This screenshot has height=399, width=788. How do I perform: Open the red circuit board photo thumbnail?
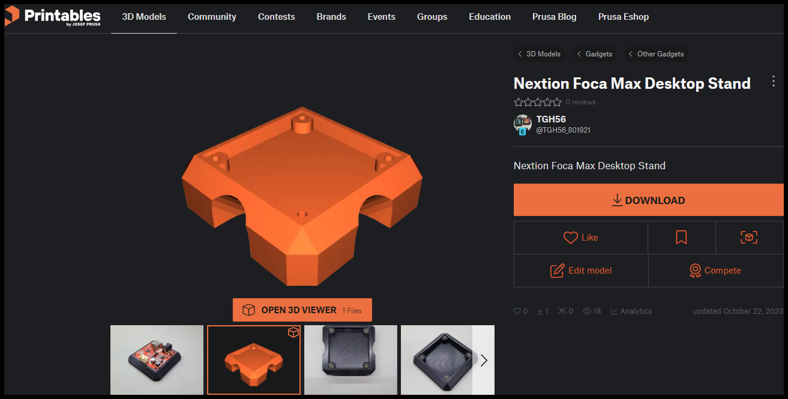(x=157, y=360)
